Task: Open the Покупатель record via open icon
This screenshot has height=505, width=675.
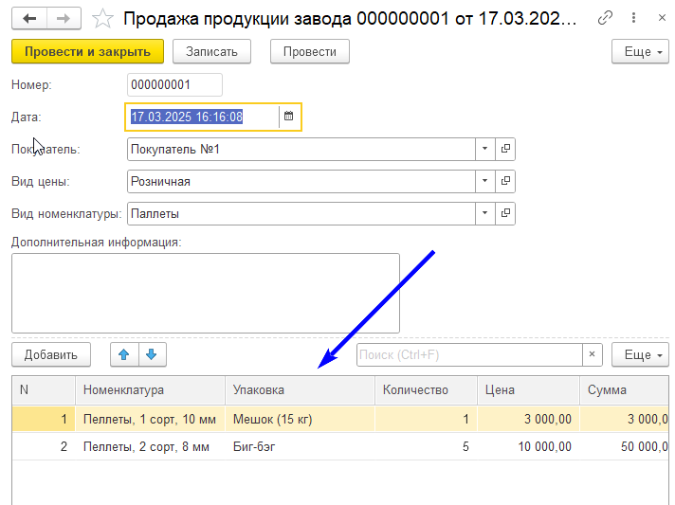Action: [505, 149]
